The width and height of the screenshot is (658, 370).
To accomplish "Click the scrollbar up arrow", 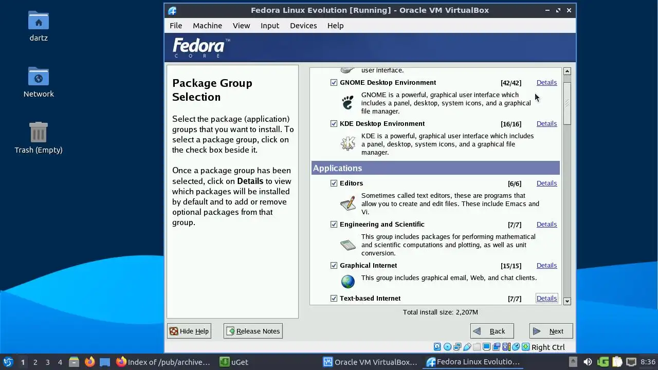I will (567, 71).
